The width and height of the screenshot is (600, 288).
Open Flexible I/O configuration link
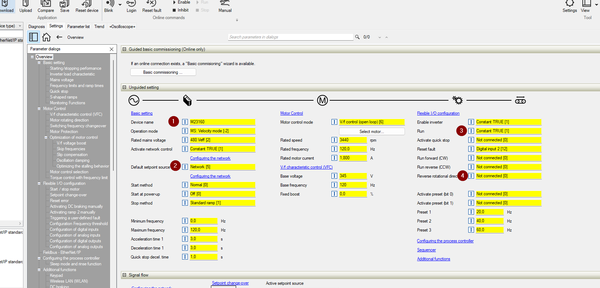coord(438,113)
